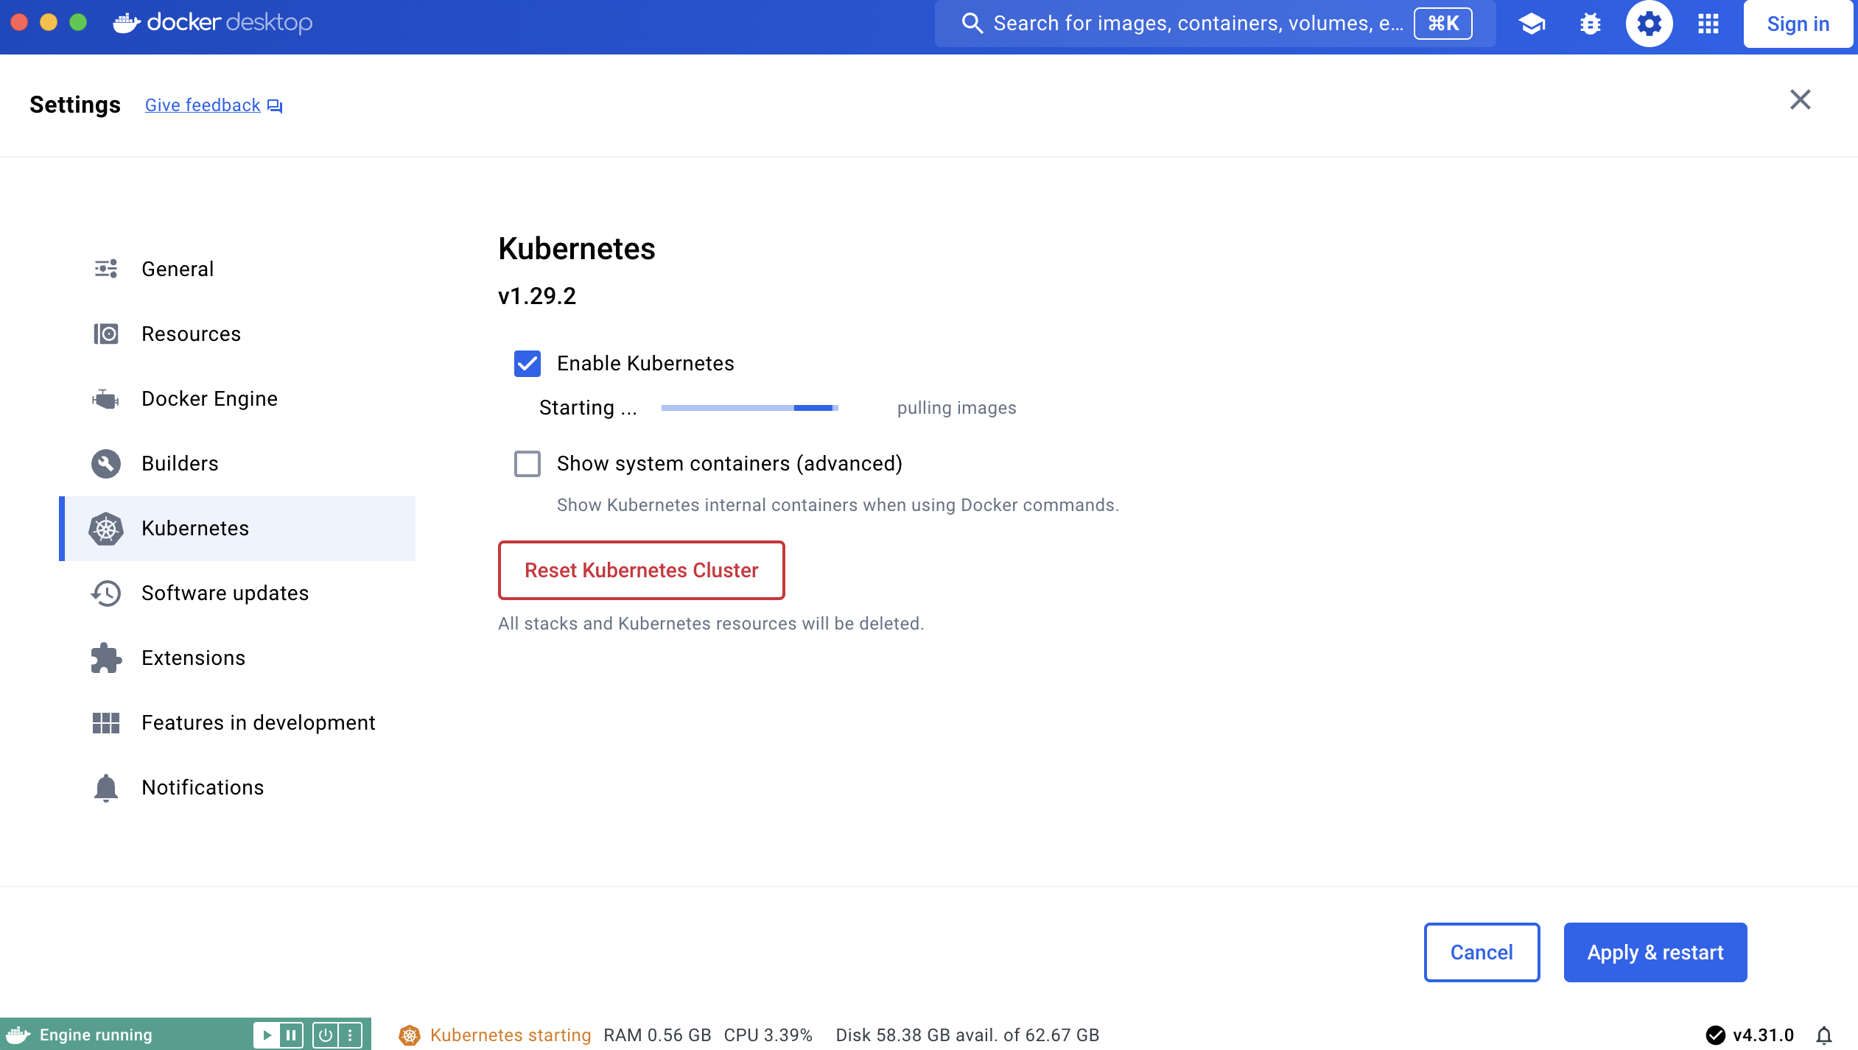Open Extensions settings section
The height and width of the screenshot is (1050, 1858).
pyautogui.click(x=237, y=658)
